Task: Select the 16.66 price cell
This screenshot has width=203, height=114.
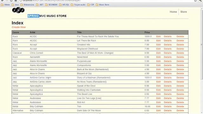Action: click(147, 106)
